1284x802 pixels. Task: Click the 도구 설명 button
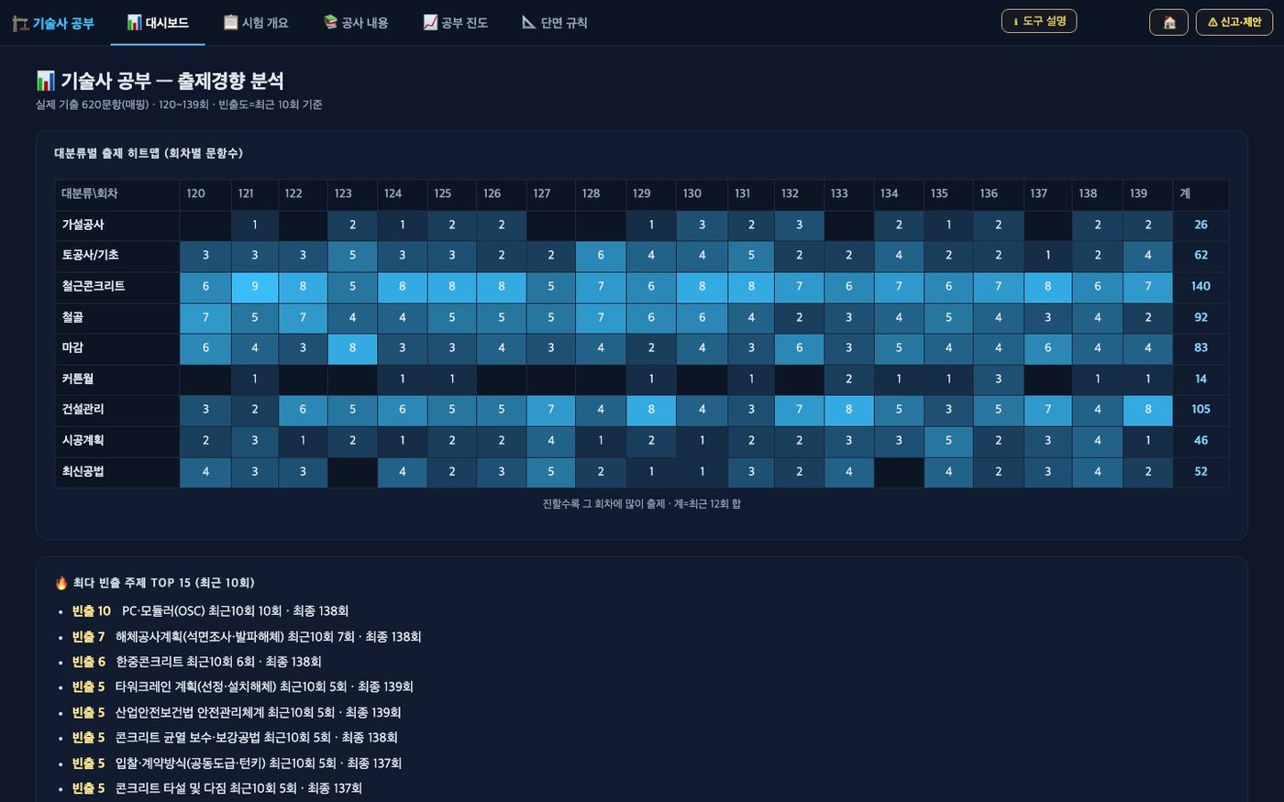click(1039, 21)
